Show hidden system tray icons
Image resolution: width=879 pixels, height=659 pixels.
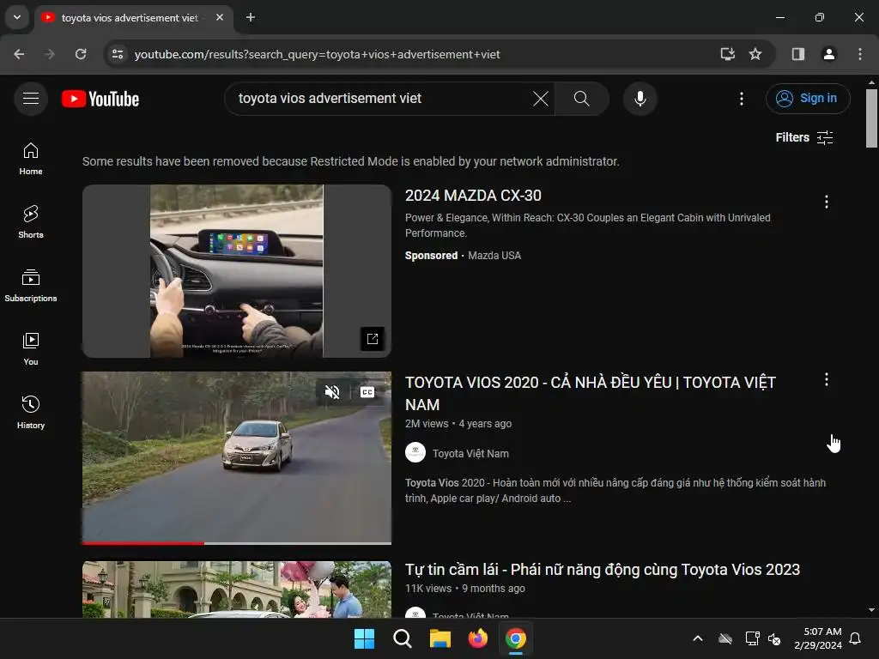pos(697,638)
